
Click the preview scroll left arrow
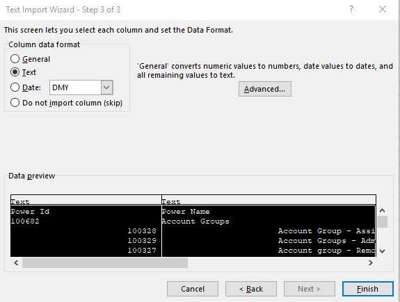point(16,262)
